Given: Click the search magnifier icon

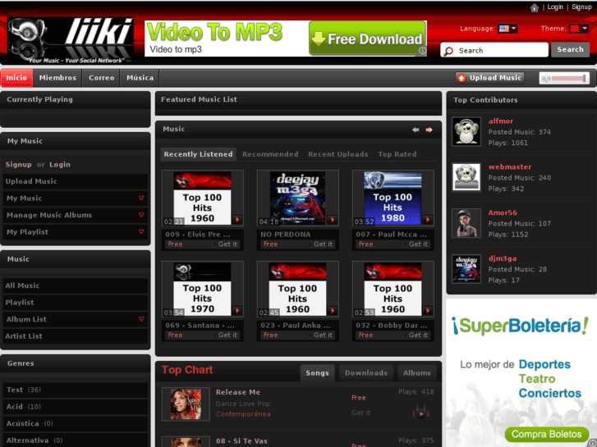Looking at the screenshot, I should click(449, 51).
